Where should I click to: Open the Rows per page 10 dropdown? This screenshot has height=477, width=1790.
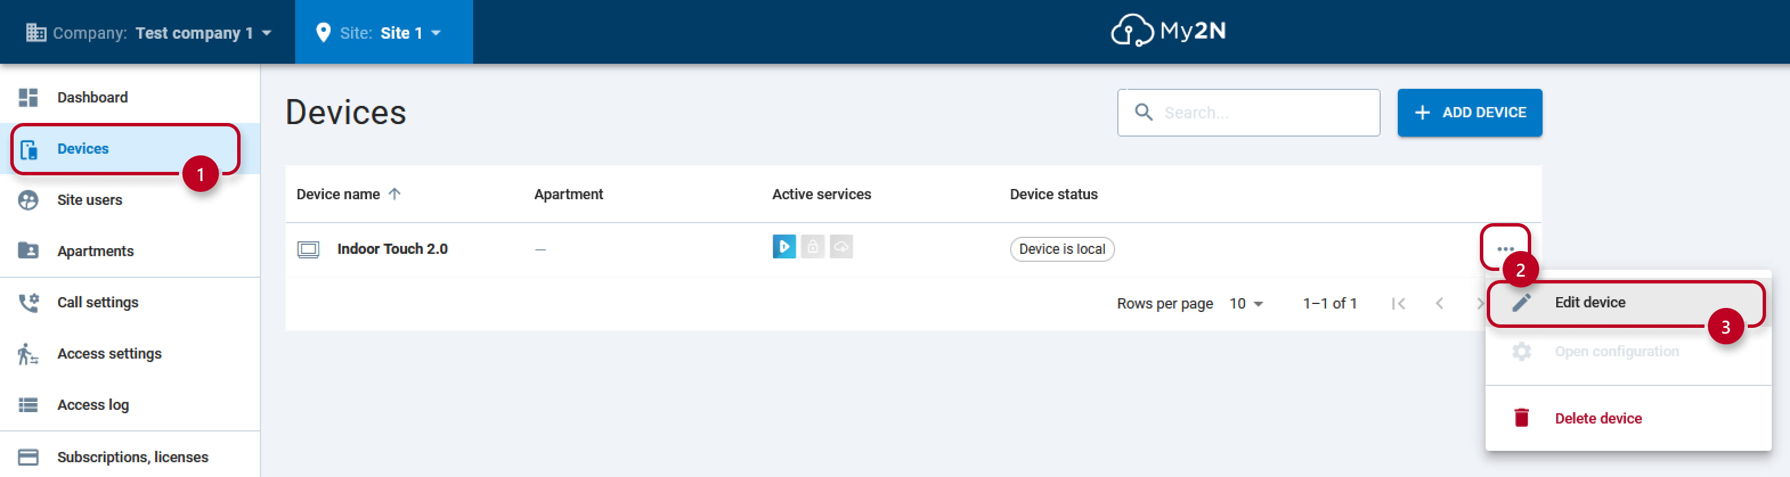click(x=1246, y=303)
